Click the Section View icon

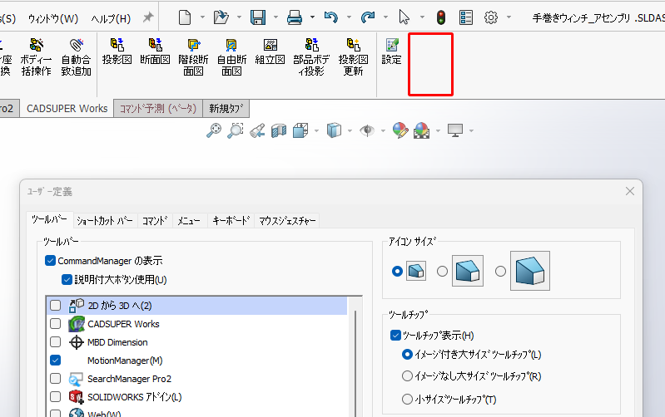tap(279, 130)
